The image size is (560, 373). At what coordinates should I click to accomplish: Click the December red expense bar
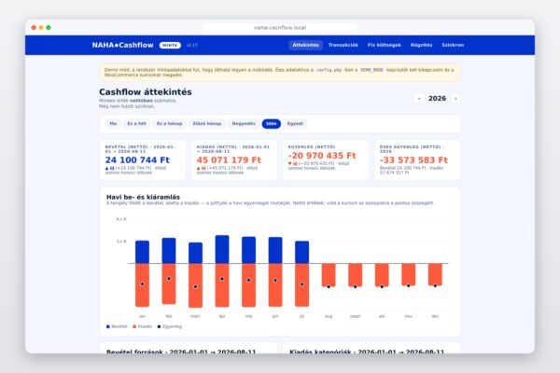pos(435,274)
